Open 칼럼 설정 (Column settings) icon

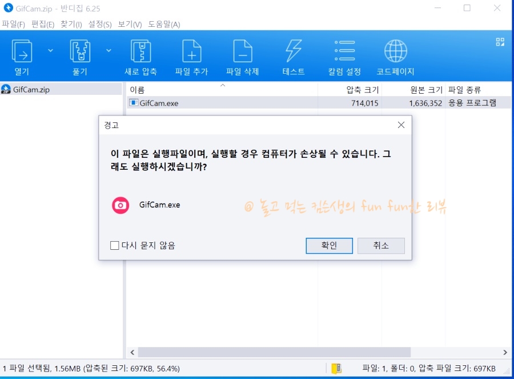[x=344, y=50]
